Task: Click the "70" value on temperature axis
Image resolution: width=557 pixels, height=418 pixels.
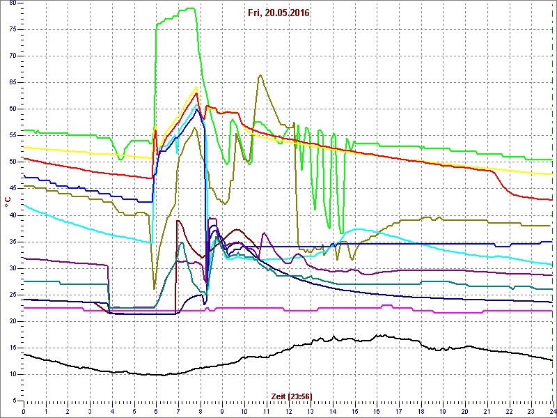Action: pos(12,56)
